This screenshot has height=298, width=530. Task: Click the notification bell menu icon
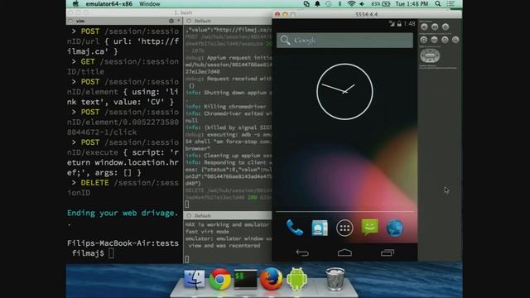point(317,3)
